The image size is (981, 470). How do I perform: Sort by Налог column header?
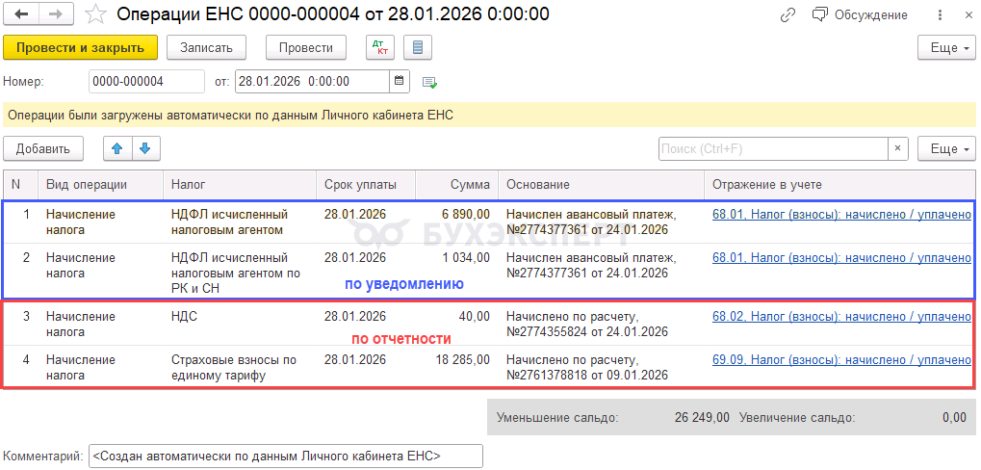240,185
